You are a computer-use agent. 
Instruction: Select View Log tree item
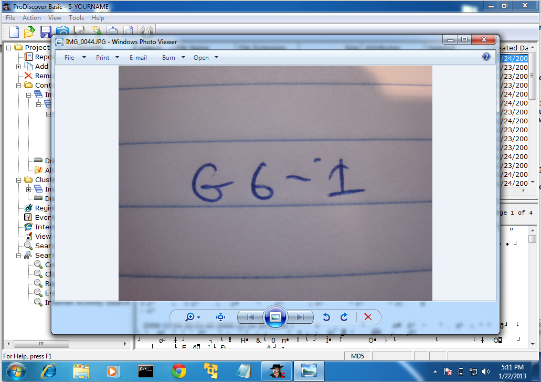coord(38,236)
